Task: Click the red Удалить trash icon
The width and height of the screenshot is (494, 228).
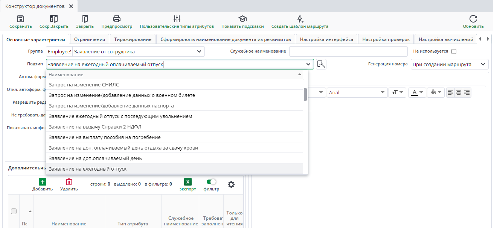Action: 69,182
